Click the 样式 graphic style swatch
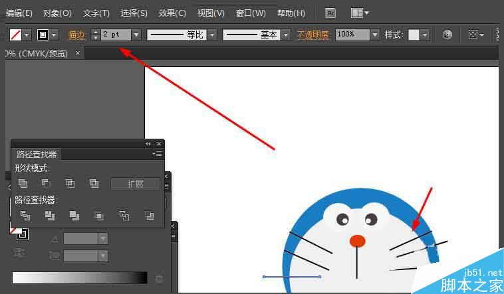 click(x=414, y=35)
